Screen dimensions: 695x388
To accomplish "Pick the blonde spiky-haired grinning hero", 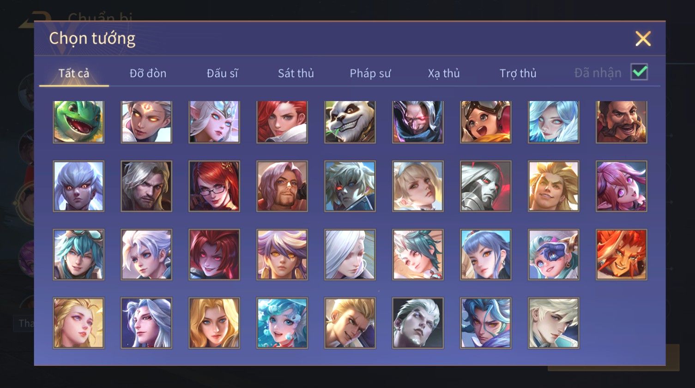I will tap(554, 186).
